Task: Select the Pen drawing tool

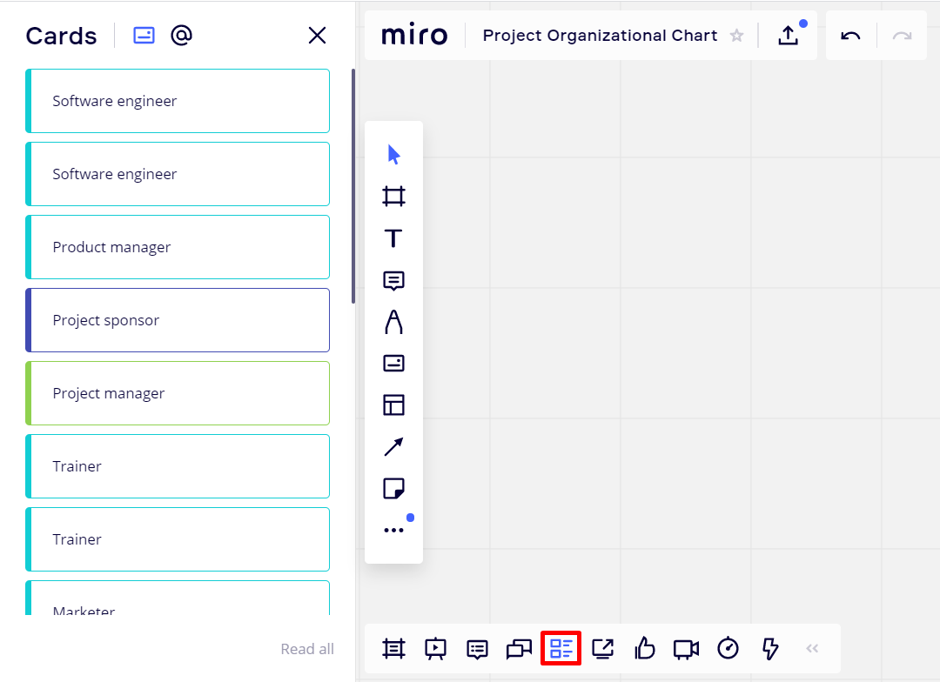Action: (x=393, y=322)
